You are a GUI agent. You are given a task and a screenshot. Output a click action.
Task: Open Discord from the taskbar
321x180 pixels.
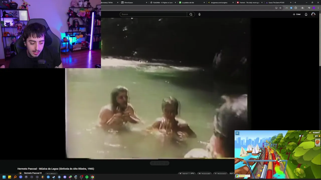click(x=65, y=177)
